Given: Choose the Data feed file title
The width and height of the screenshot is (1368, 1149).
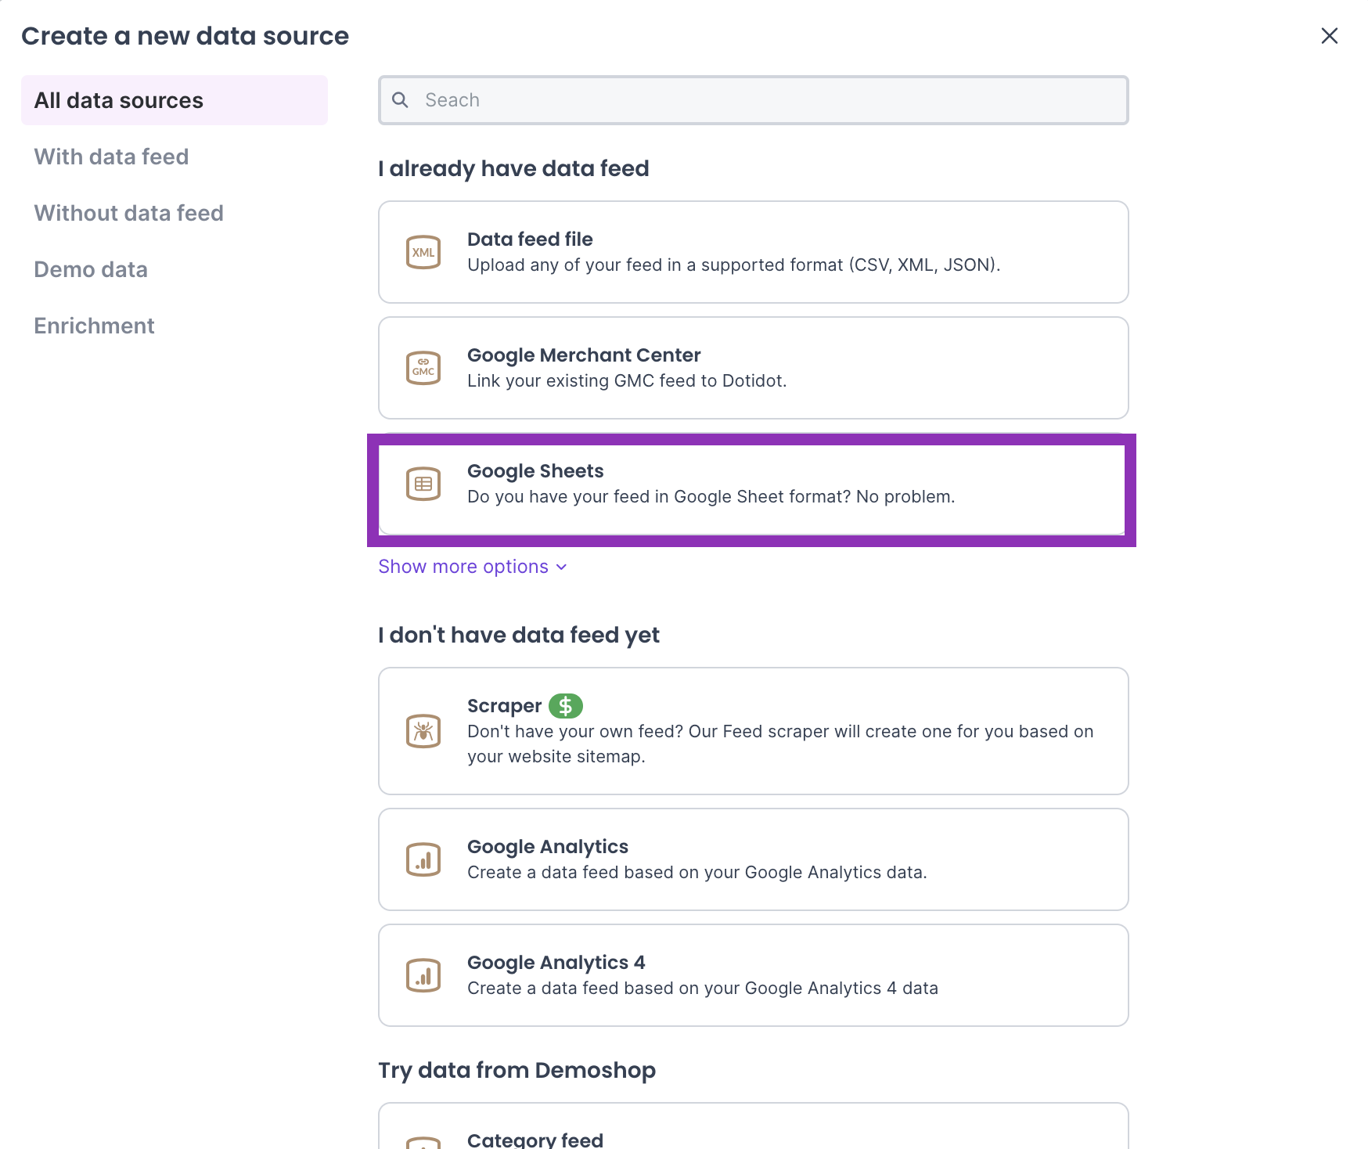Looking at the screenshot, I should [530, 240].
